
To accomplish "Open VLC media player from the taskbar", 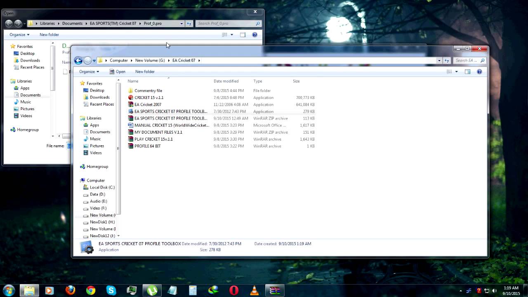I will click(255, 290).
